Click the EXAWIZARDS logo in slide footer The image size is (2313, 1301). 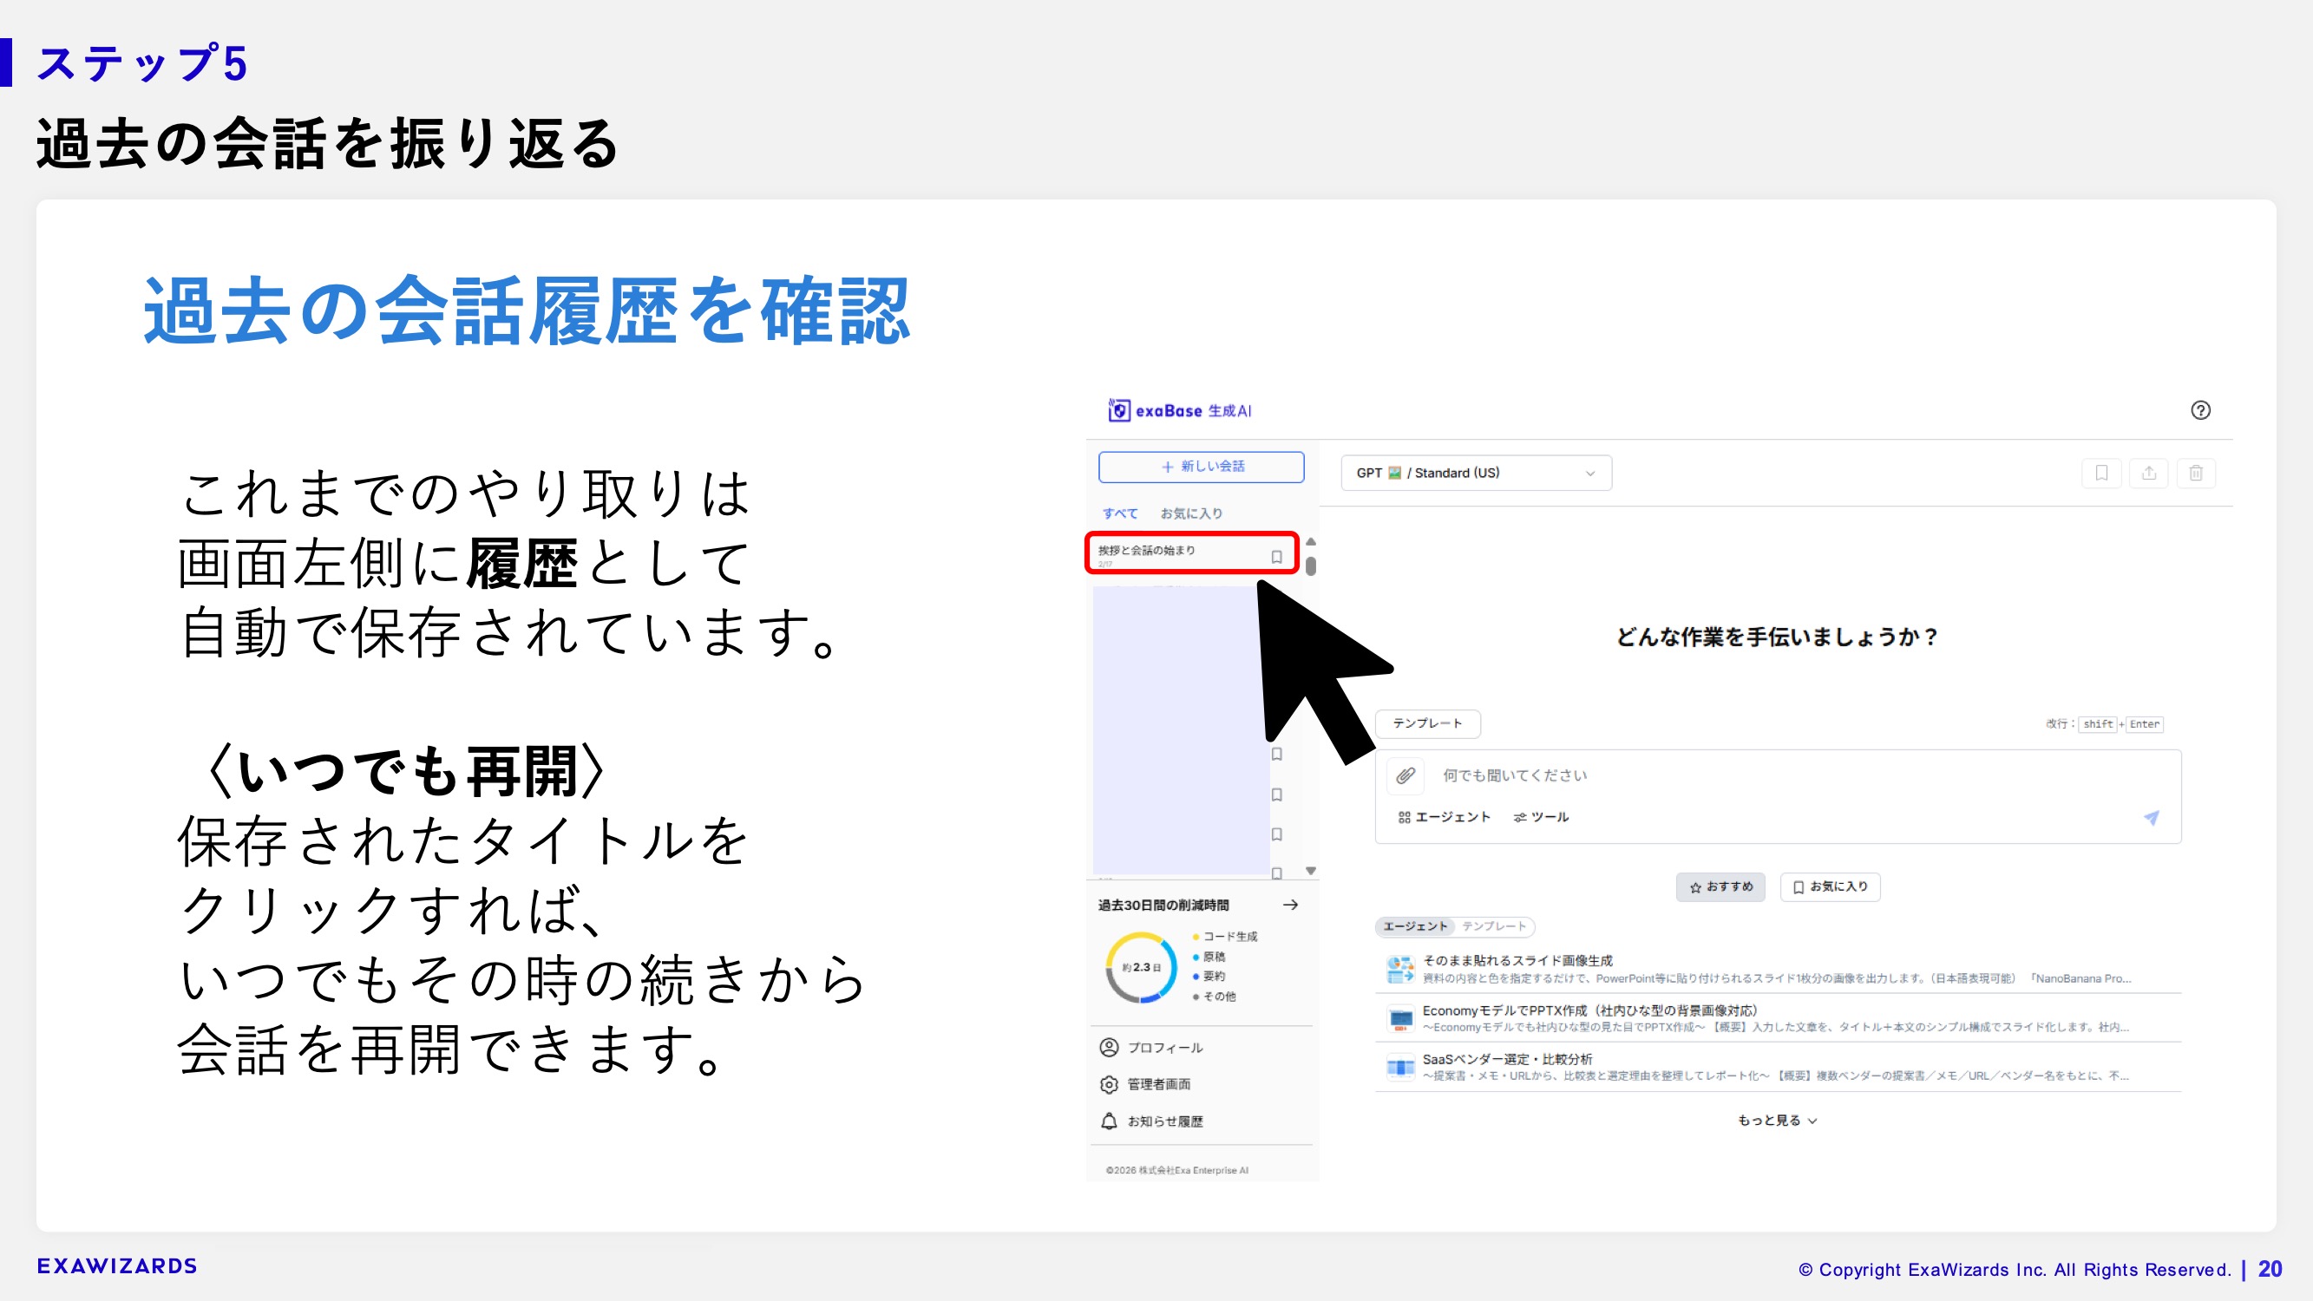(x=117, y=1266)
